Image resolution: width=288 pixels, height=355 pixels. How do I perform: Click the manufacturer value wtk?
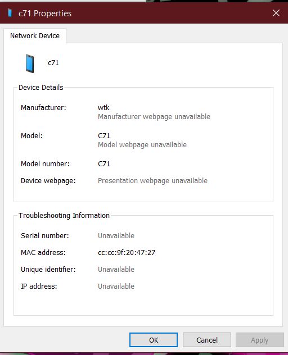click(x=103, y=107)
